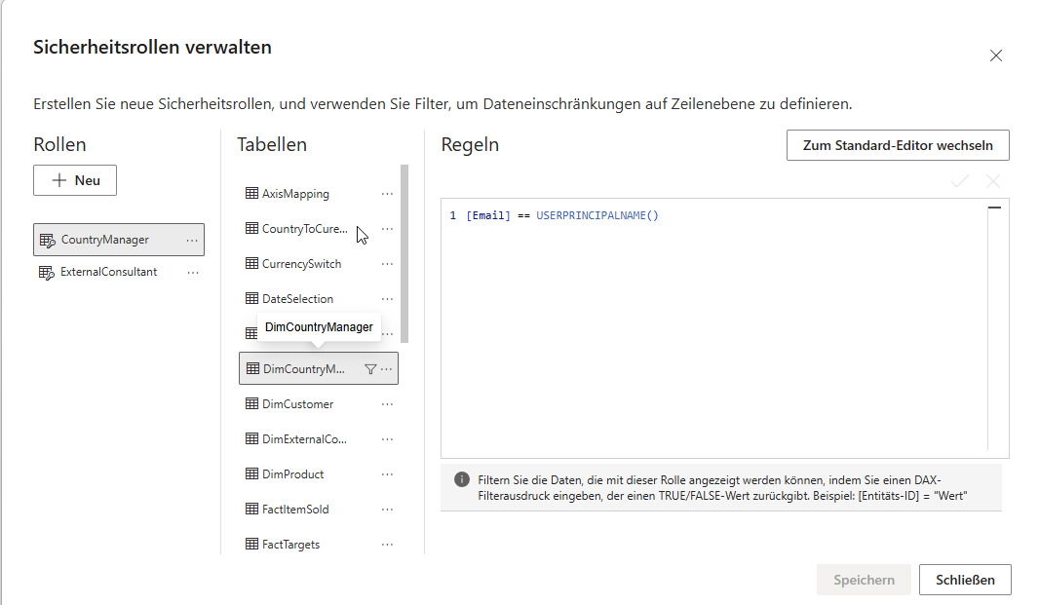Image resolution: width=1039 pixels, height=605 pixels.
Task: Click the checkmark to accept the DAX rule
Action: (x=960, y=181)
